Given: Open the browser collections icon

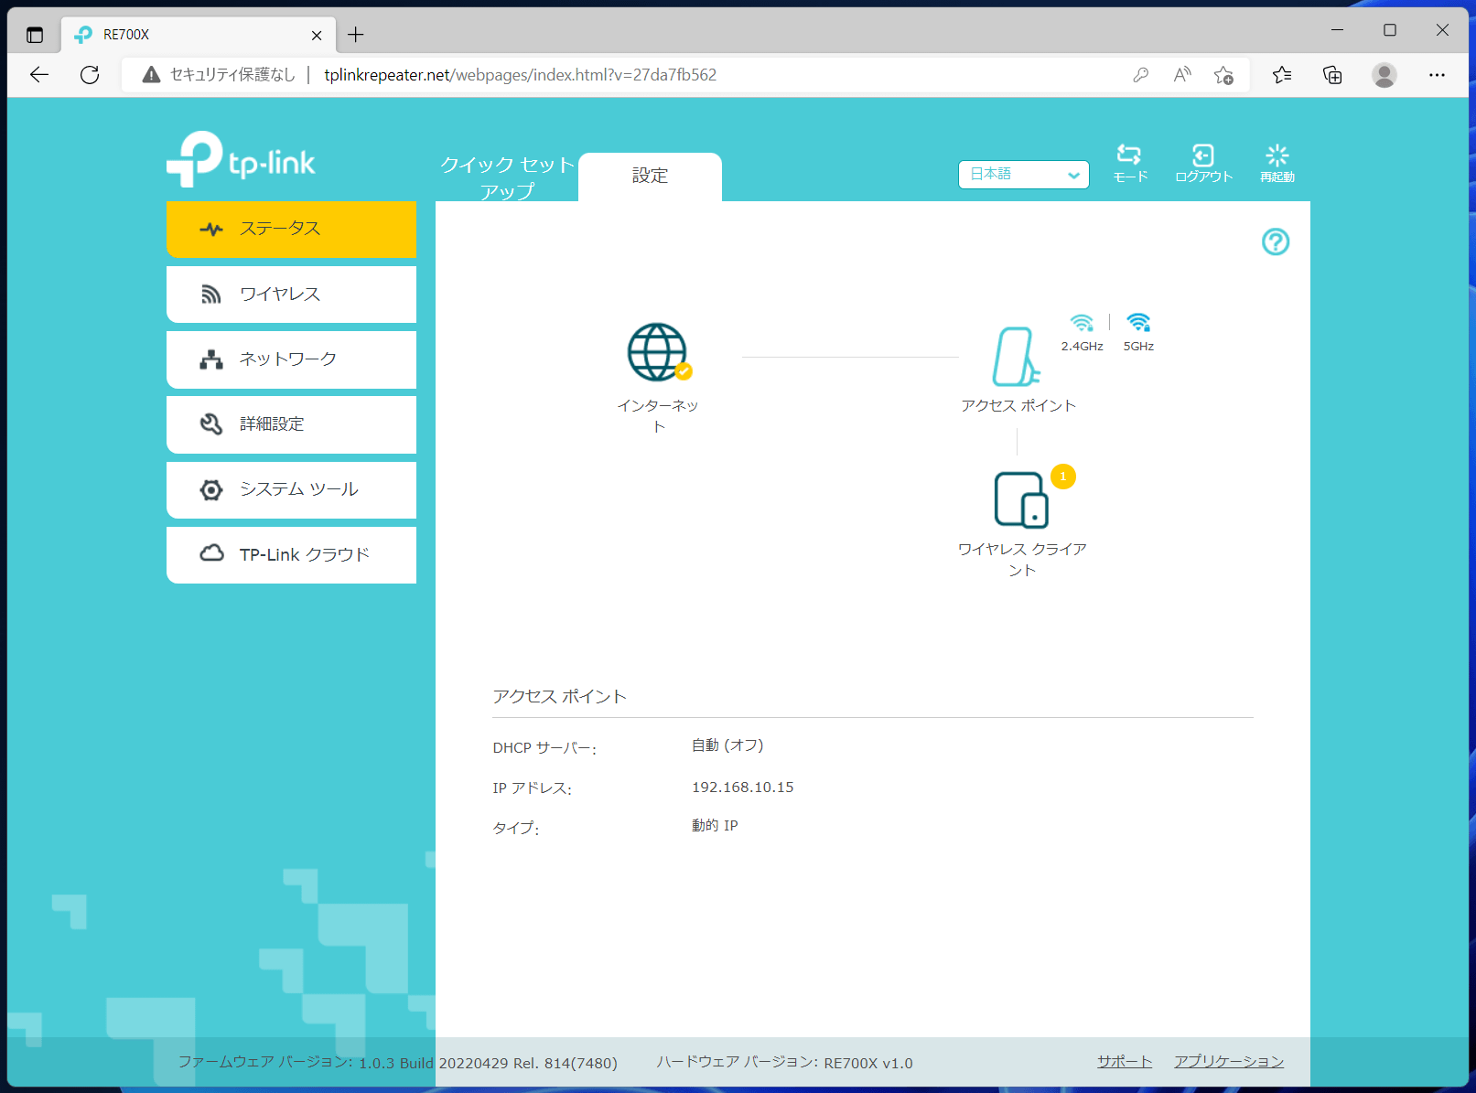Looking at the screenshot, I should 1332,75.
